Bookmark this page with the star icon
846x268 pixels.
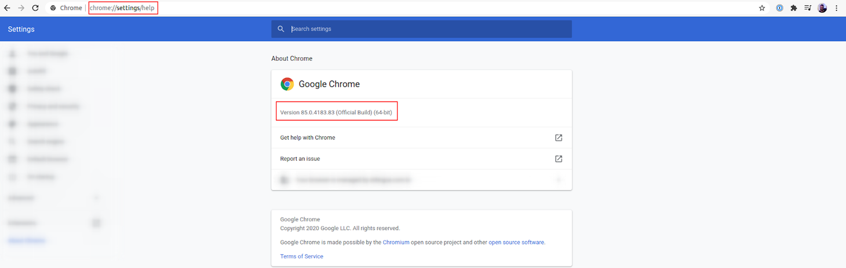[762, 8]
